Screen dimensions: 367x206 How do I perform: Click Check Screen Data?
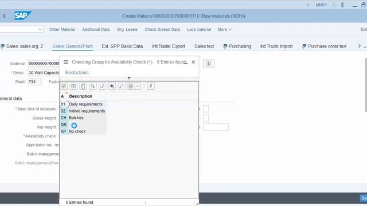tap(162, 29)
